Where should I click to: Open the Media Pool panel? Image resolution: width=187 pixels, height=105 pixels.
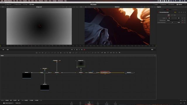(8, 5)
